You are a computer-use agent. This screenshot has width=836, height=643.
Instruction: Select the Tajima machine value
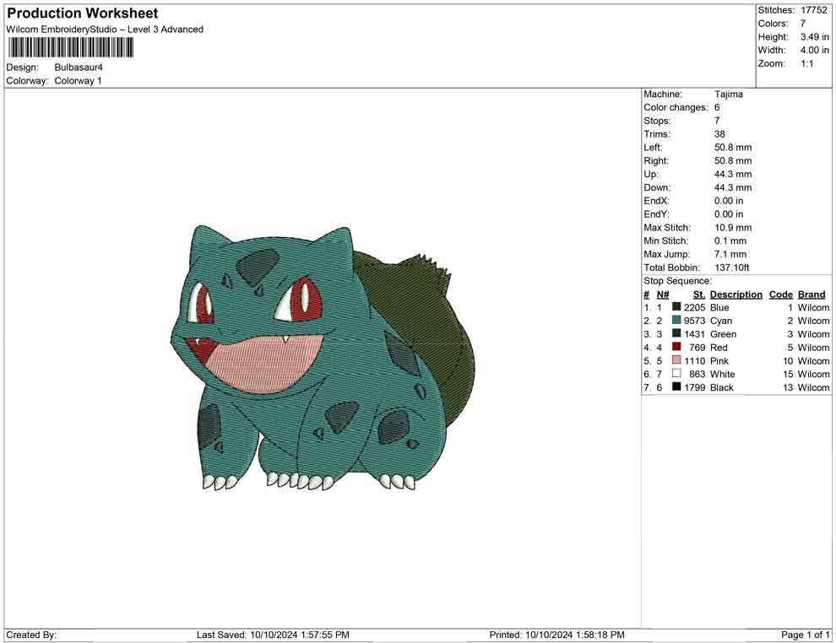(x=729, y=95)
